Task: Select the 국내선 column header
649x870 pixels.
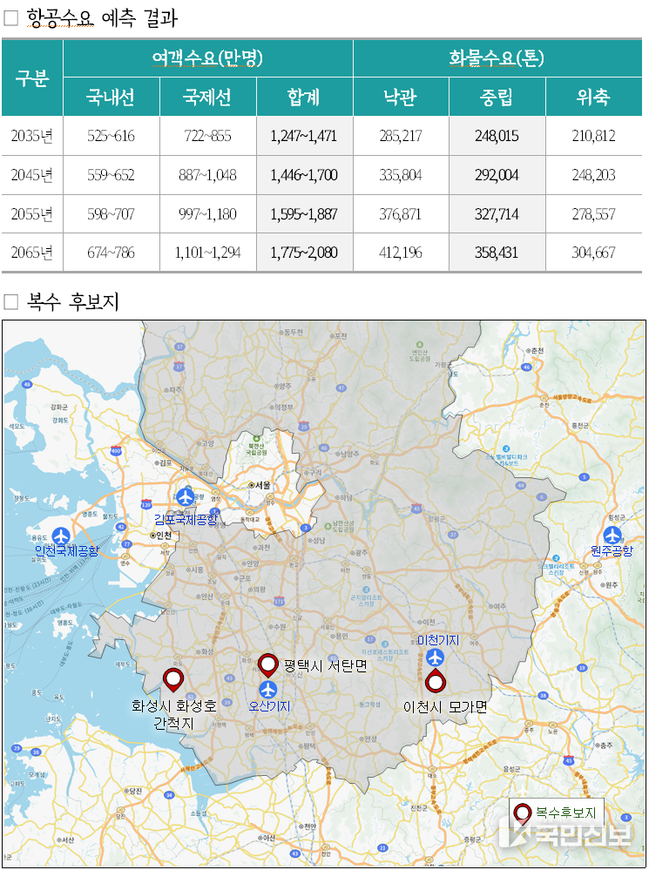Action: tap(112, 97)
